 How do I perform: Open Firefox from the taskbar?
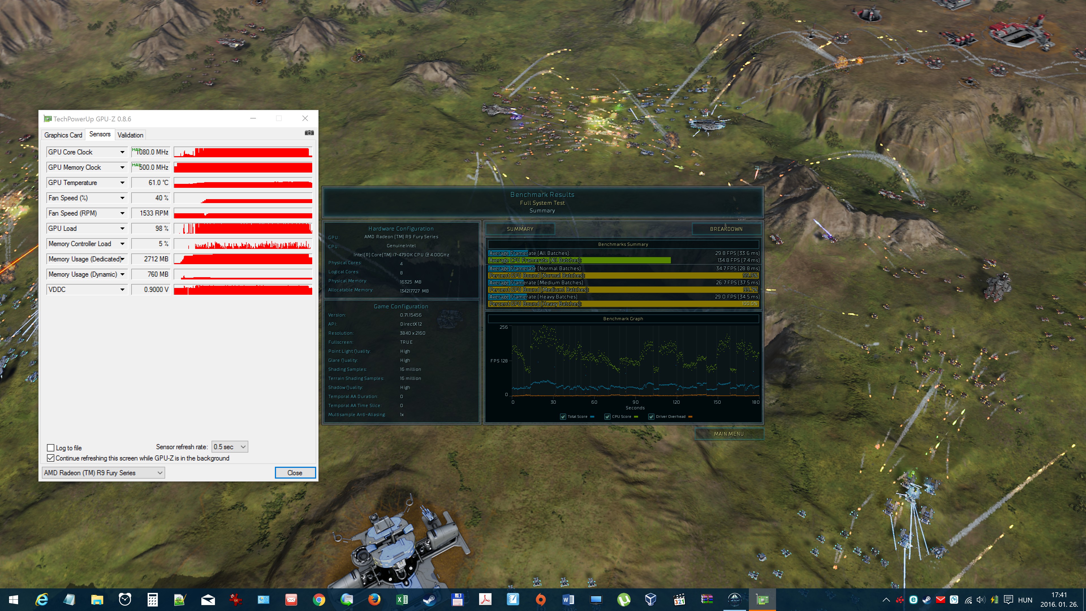point(374,599)
